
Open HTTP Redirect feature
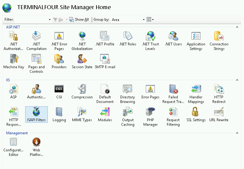click(x=219, y=93)
